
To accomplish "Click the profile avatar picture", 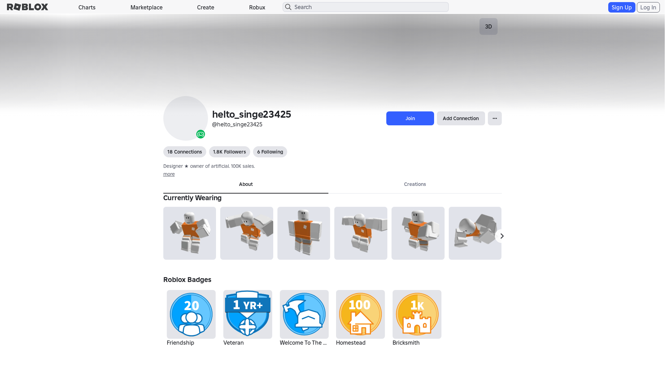I will point(186,118).
